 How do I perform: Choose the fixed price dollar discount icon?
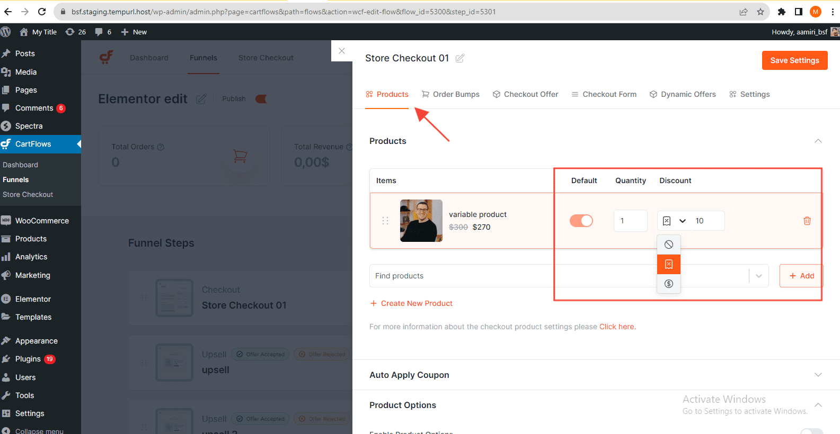[668, 284]
